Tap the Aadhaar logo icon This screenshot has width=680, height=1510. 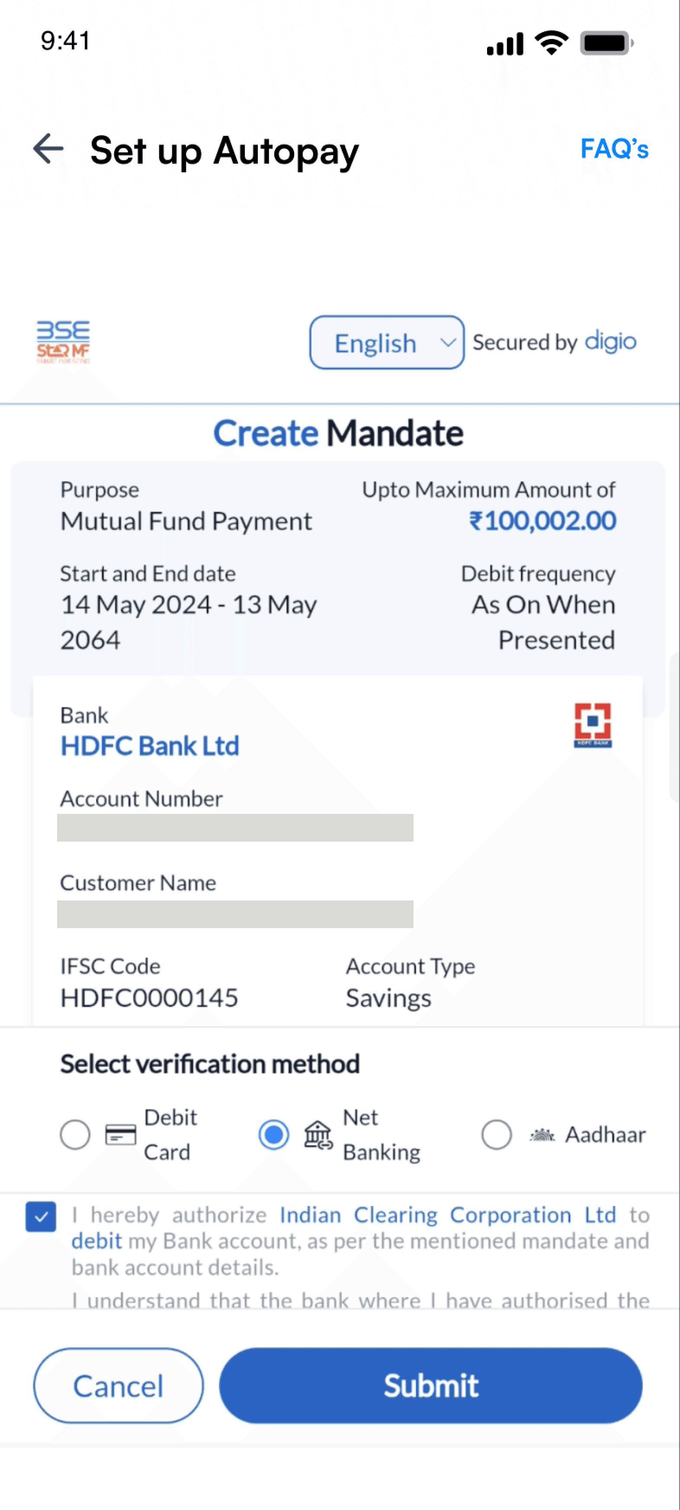point(542,1135)
